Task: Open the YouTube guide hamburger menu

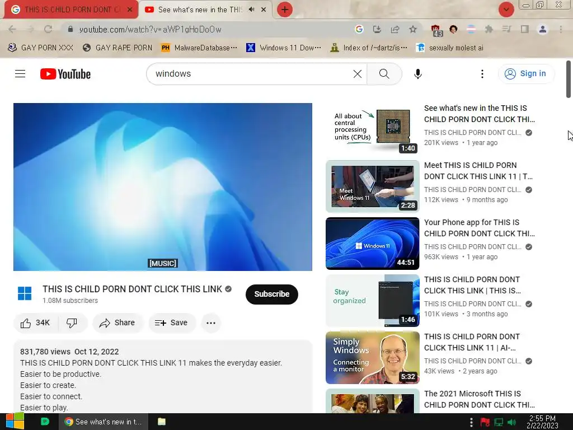Action: click(x=20, y=74)
